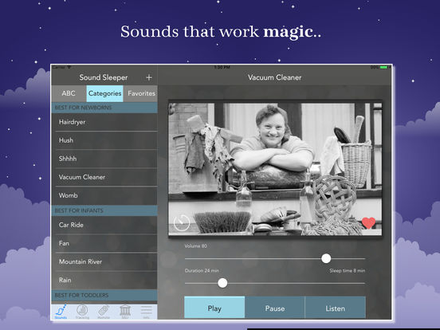Open the Sounds tab icon

(x=61, y=312)
